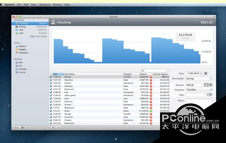Open the Edit menu
226x143 pixels.
tap(26, 5)
